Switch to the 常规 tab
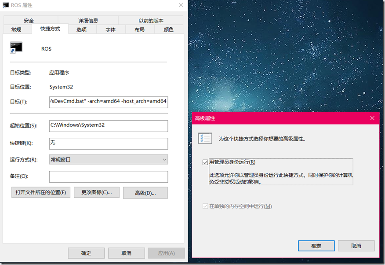This screenshot has height=265, width=385. point(16,29)
